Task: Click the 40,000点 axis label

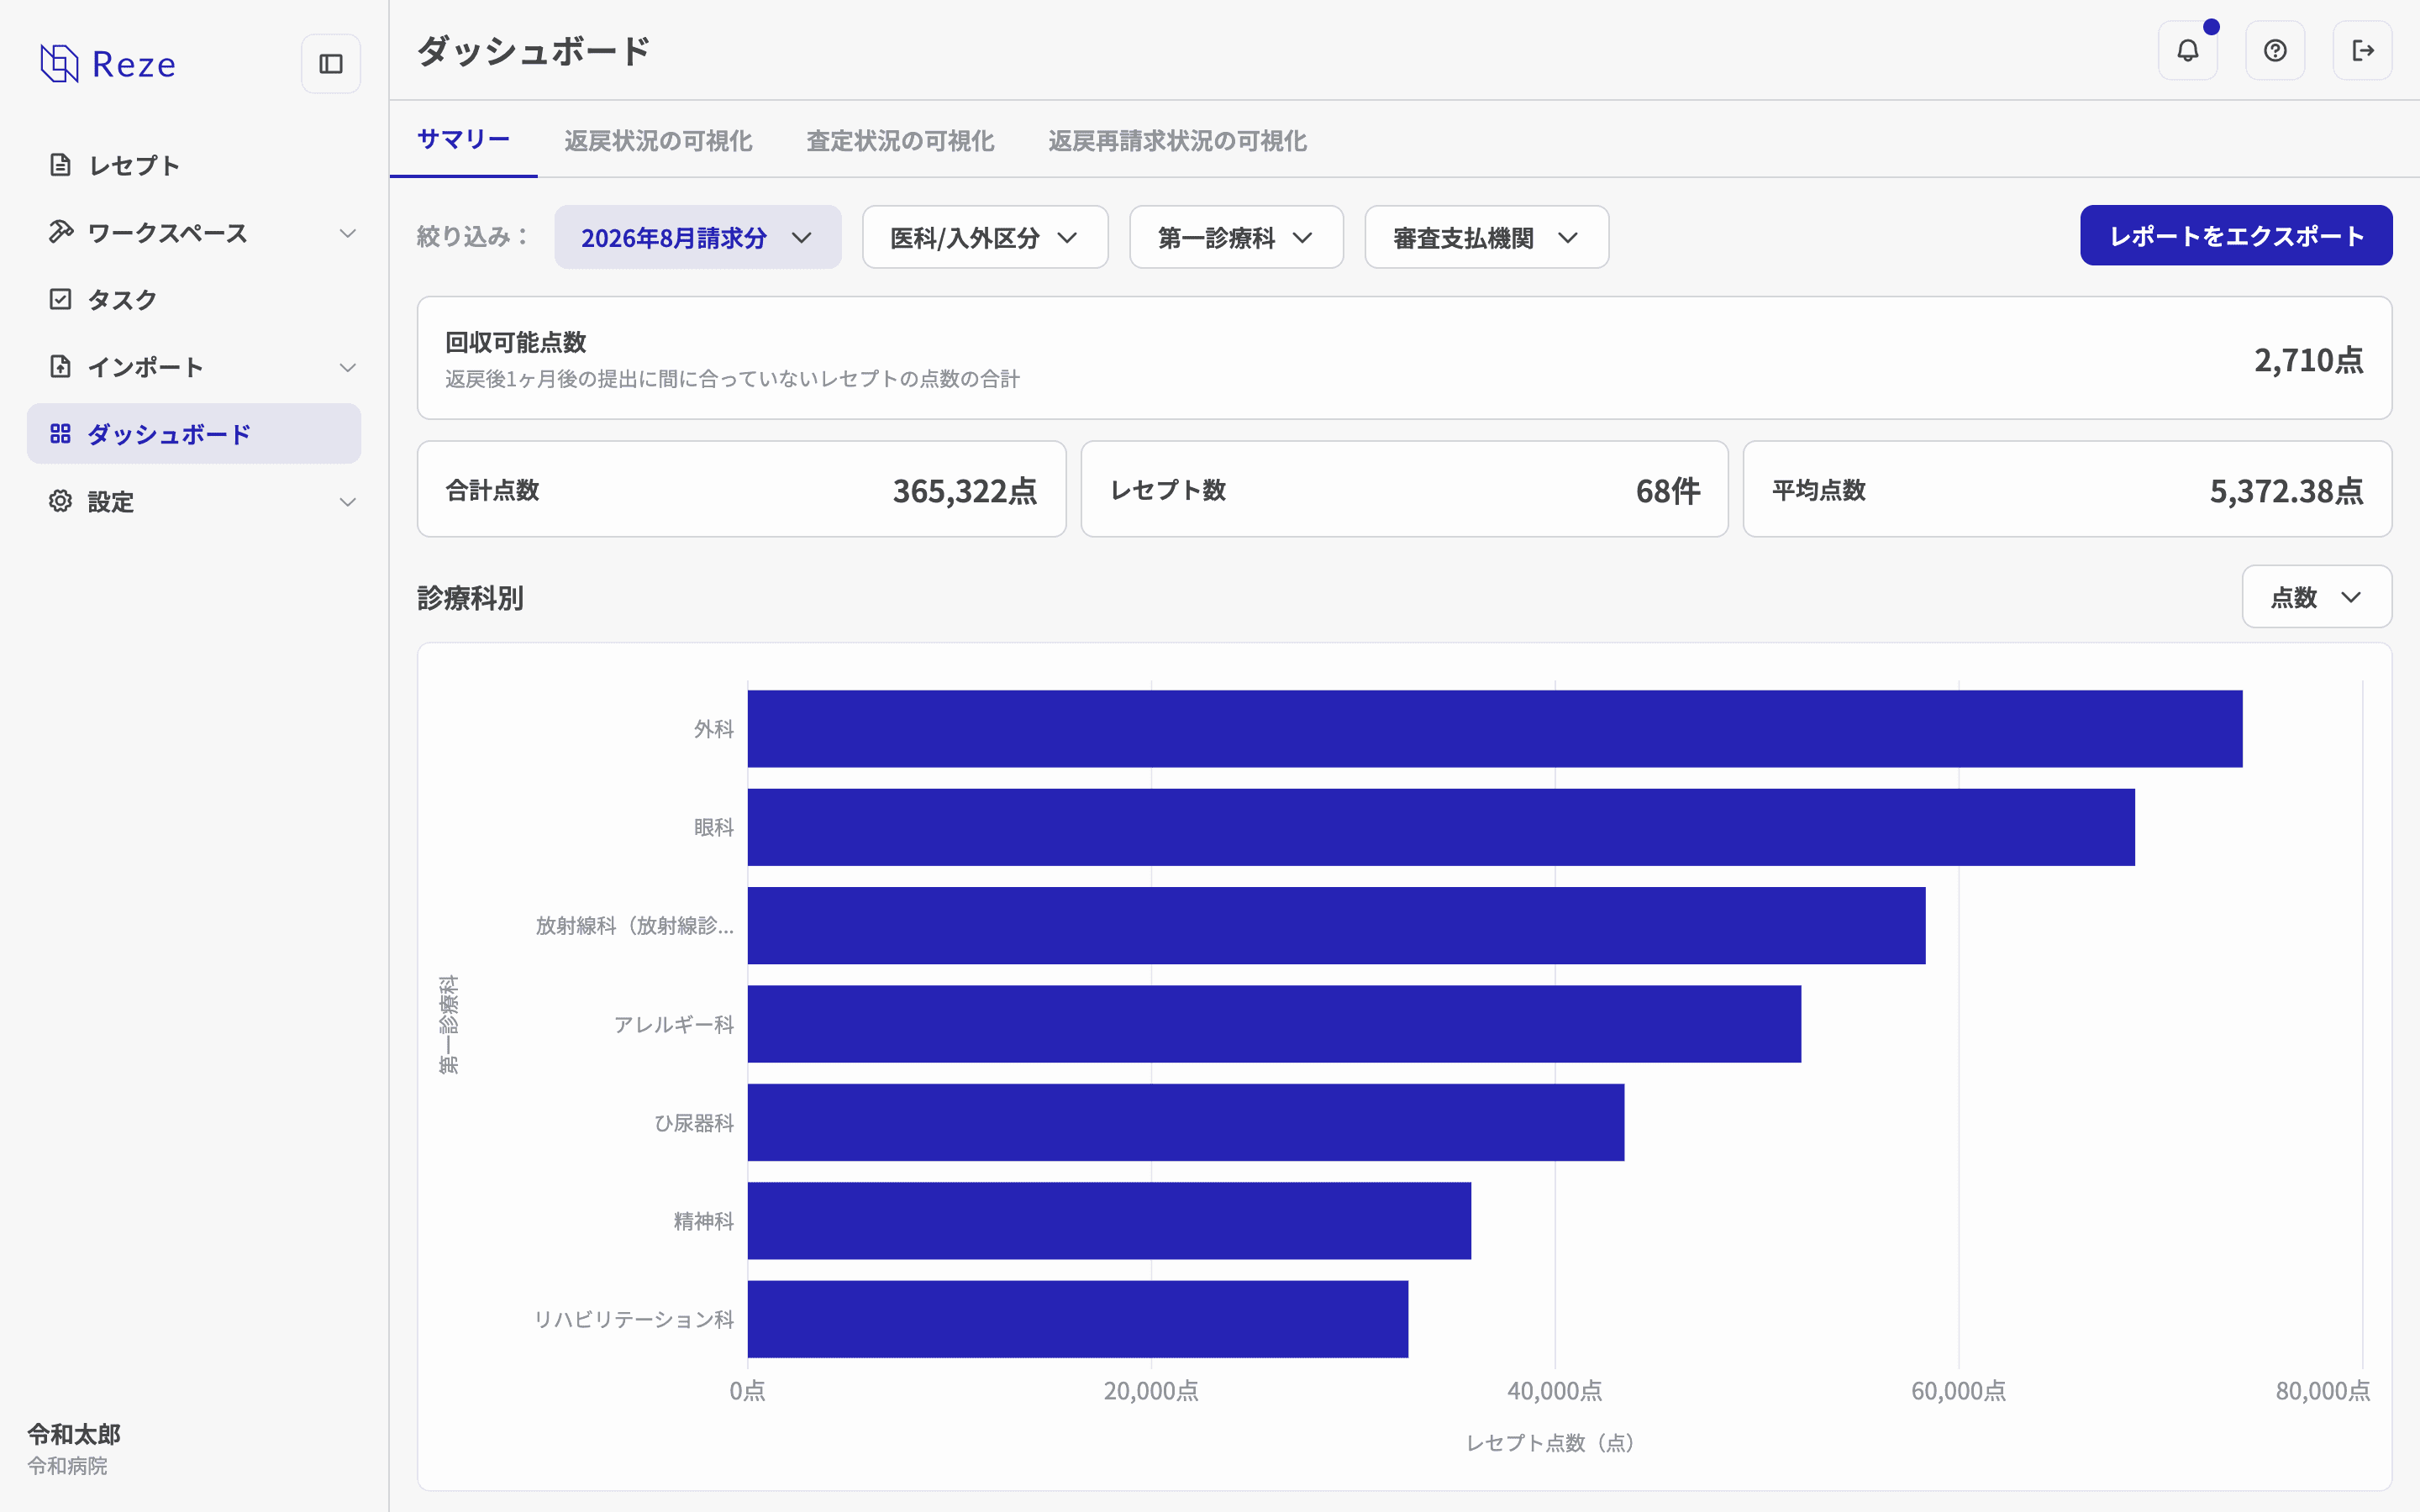Action: (1554, 1390)
